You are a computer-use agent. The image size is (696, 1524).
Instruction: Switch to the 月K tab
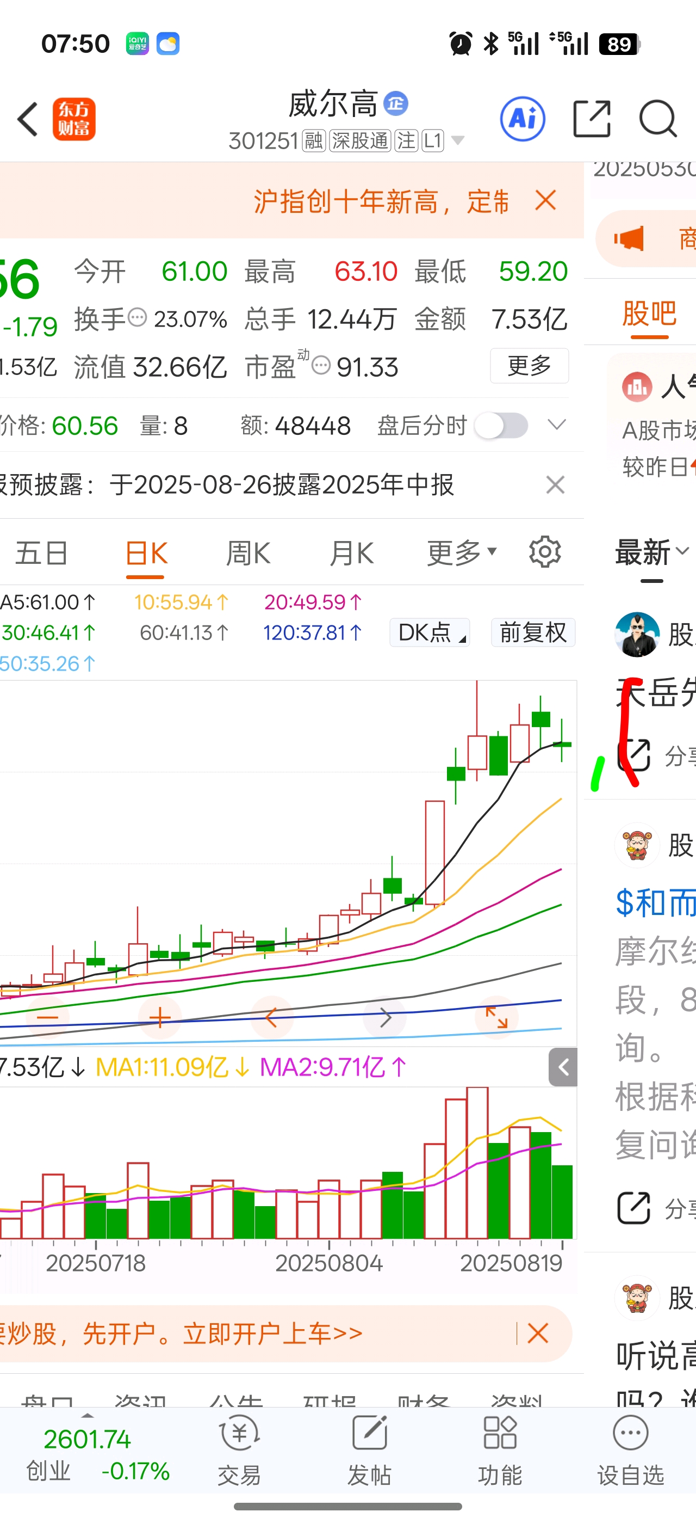pos(352,553)
